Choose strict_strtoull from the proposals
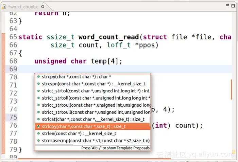The width and height of the screenshot is (238, 162). [95, 112]
